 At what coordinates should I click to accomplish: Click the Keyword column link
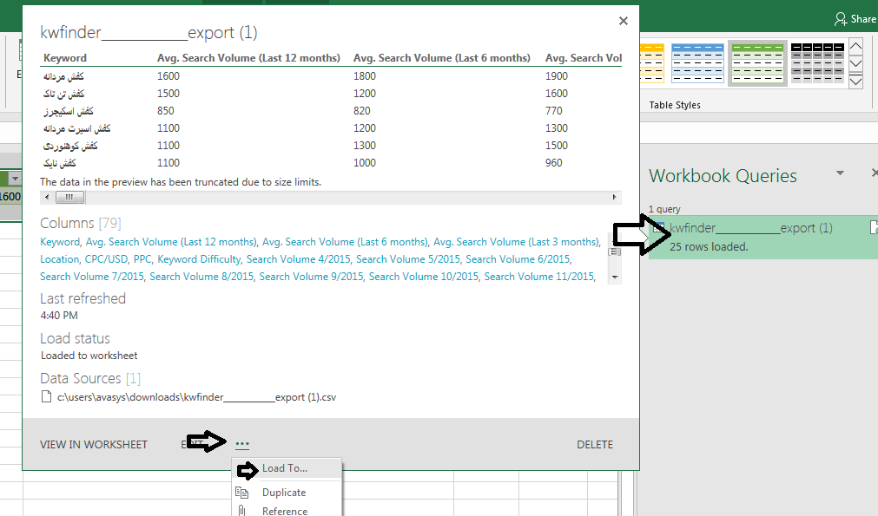60,242
